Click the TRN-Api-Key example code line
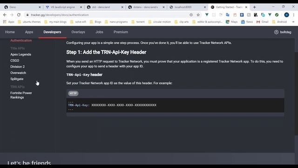 click(112, 105)
